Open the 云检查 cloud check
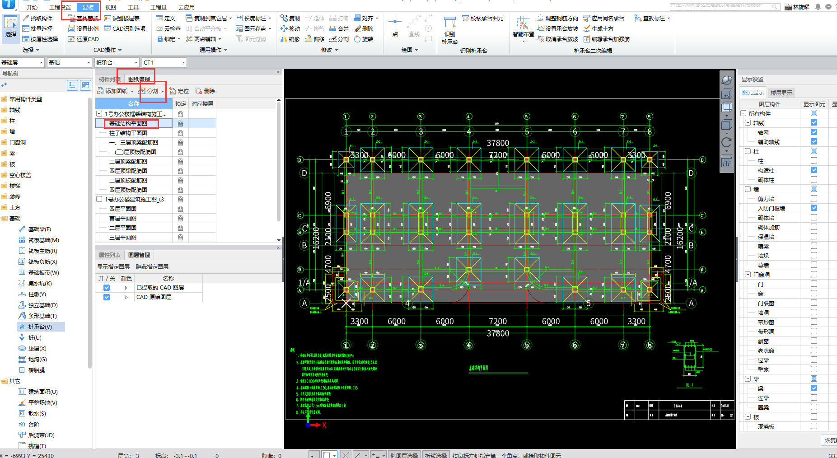The image size is (837, 458). [x=168, y=28]
